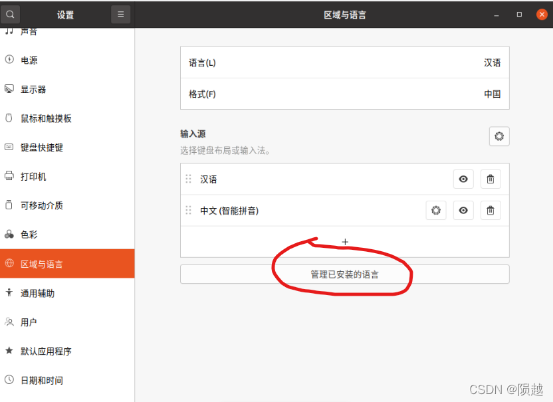Select 键盘快捷键 in sidebar

click(67, 147)
